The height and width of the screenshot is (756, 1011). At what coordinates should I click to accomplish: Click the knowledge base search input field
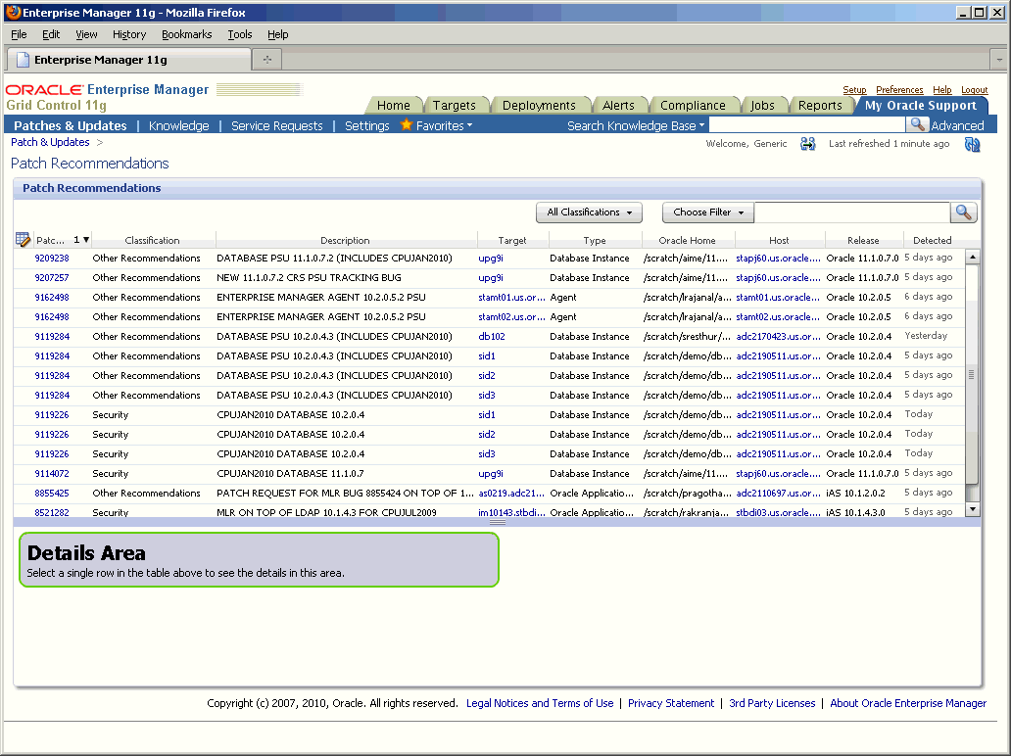[x=806, y=125]
